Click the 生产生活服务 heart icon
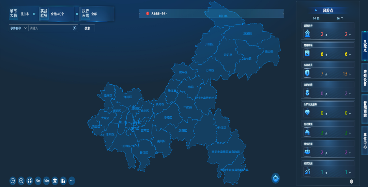Image resolution: width=368 pixels, height=187 pixels. coord(307,113)
